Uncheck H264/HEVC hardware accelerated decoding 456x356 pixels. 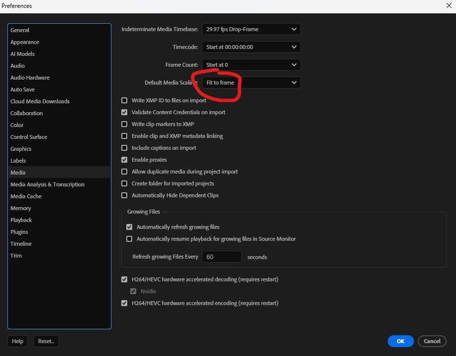[x=124, y=279]
